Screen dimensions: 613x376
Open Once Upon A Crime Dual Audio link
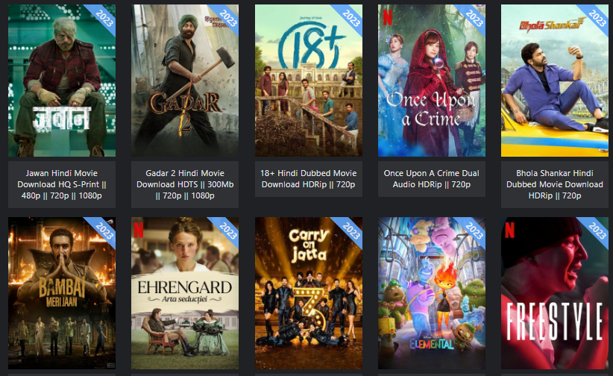coord(432,179)
